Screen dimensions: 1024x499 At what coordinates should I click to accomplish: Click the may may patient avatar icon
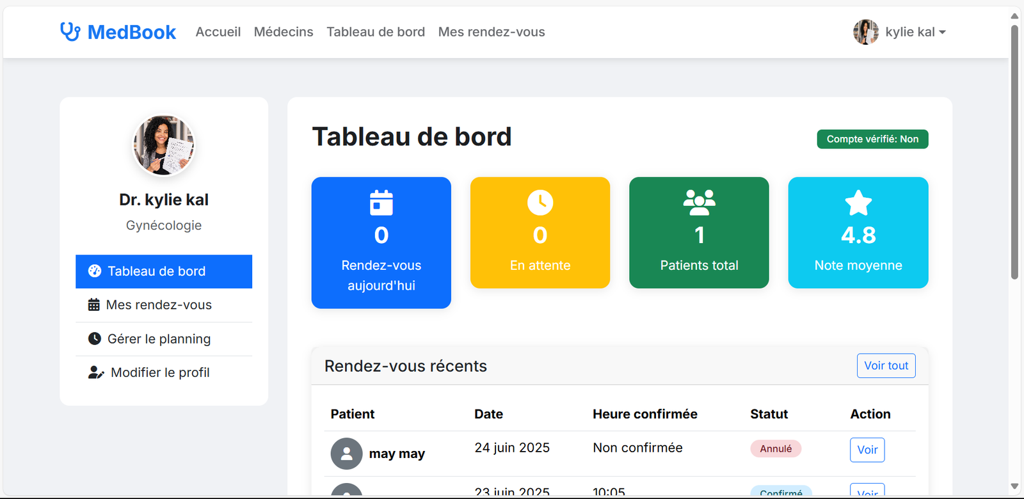346,454
